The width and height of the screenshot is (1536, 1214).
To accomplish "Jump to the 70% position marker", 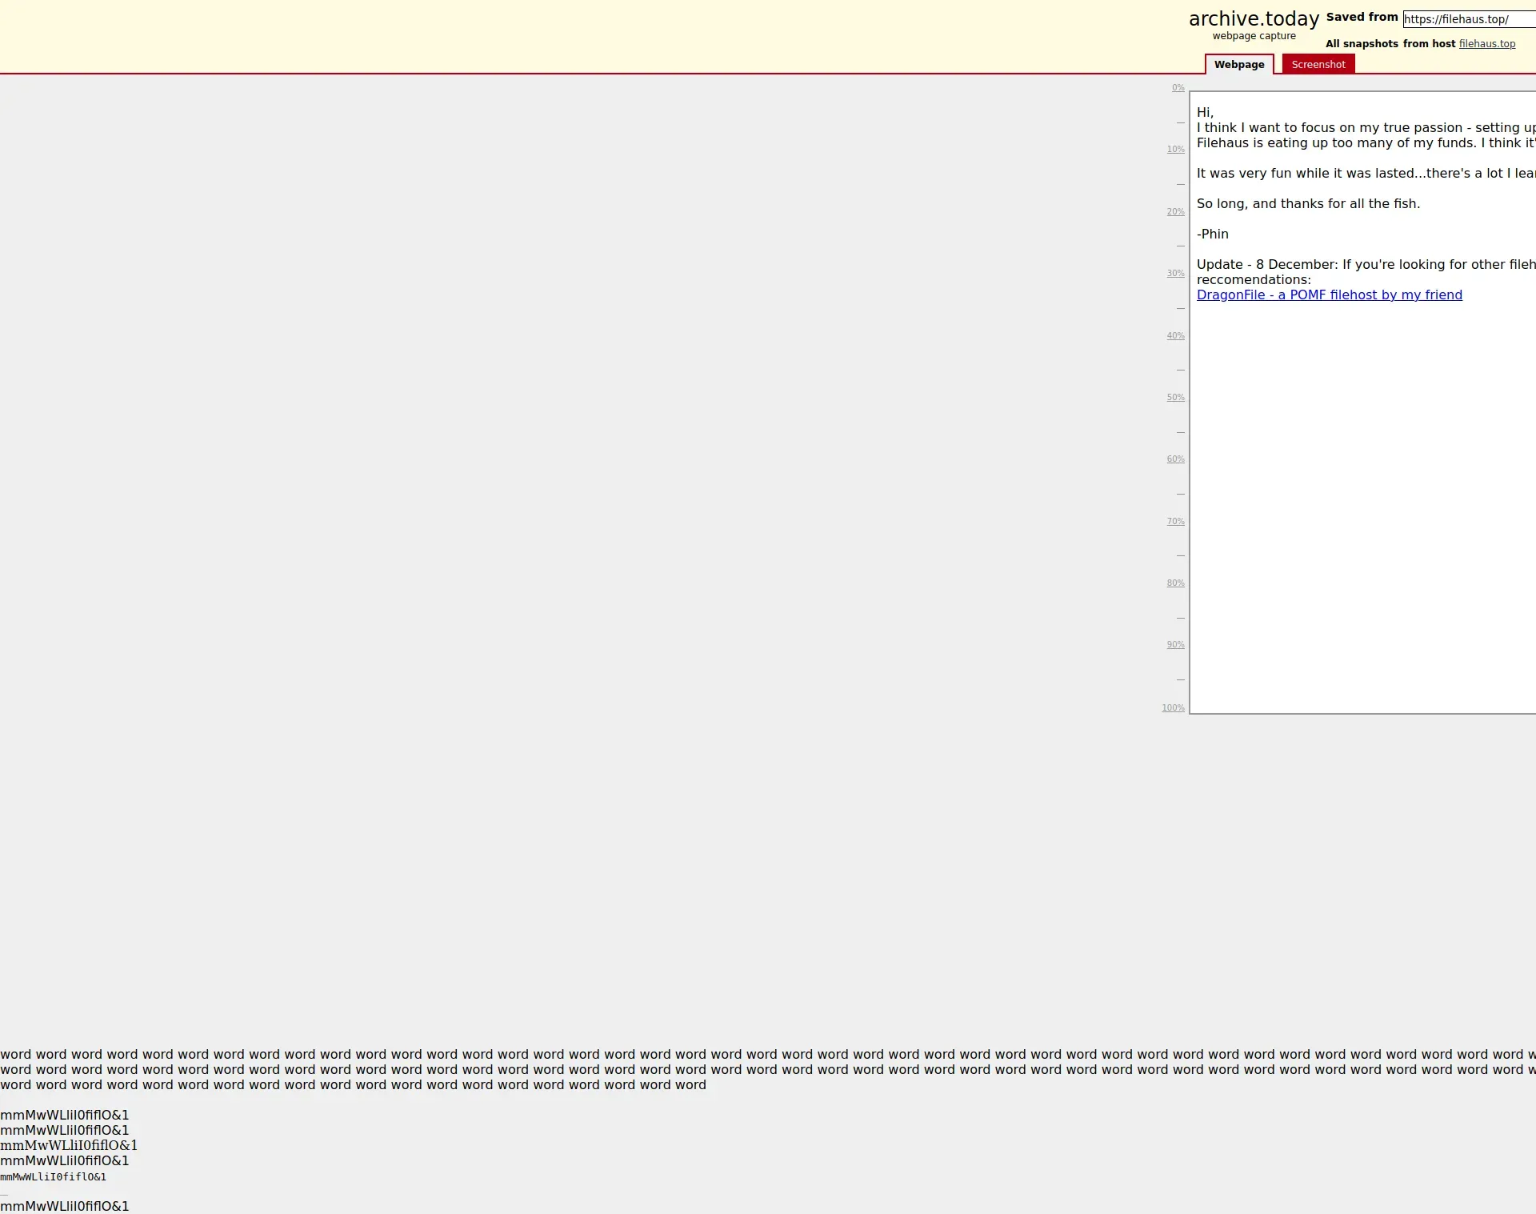I will [x=1175, y=522].
